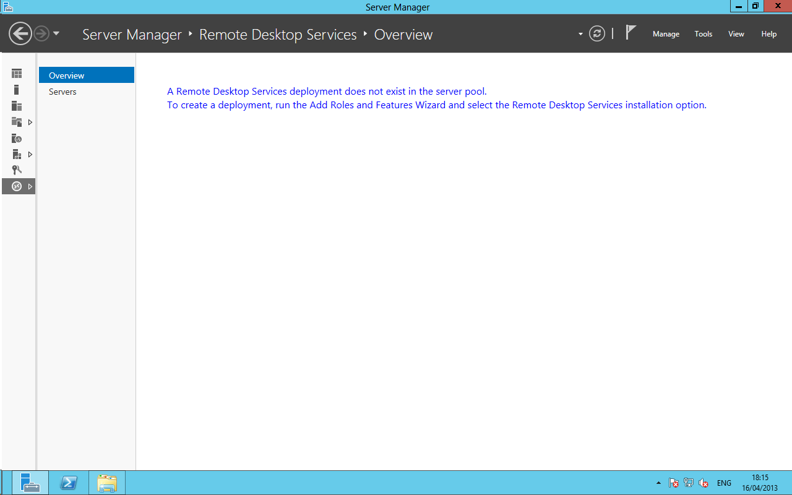Go back with the back arrow button
Image resolution: width=792 pixels, height=495 pixels.
click(20, 33)
